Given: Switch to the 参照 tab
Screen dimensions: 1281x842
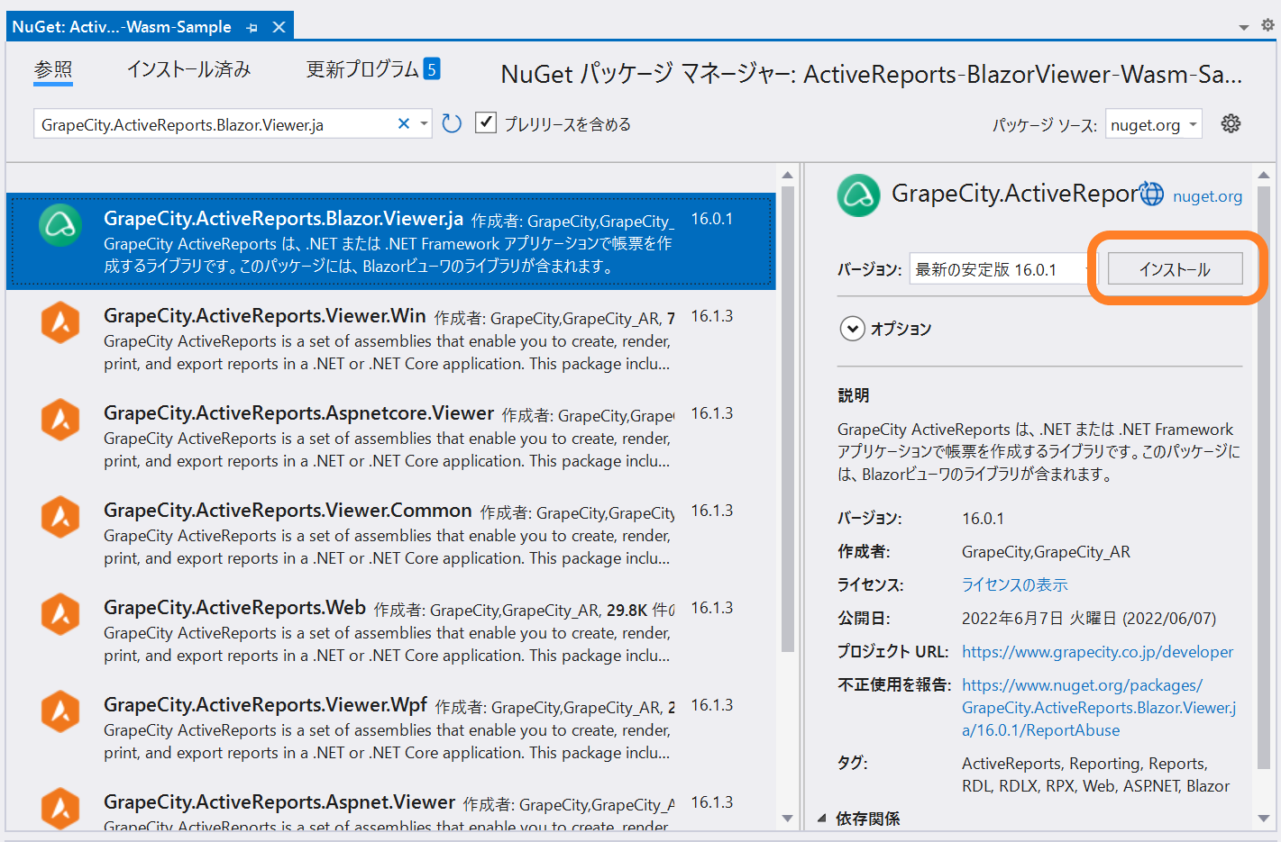Looking at the screenshot, I should click(x=53, y=69).
